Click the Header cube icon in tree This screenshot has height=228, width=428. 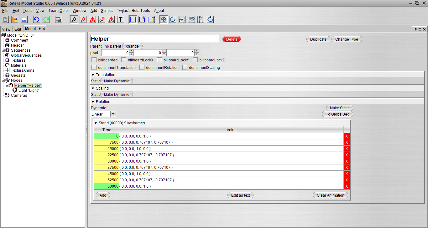pyautogui.click(x=8, y=45)
